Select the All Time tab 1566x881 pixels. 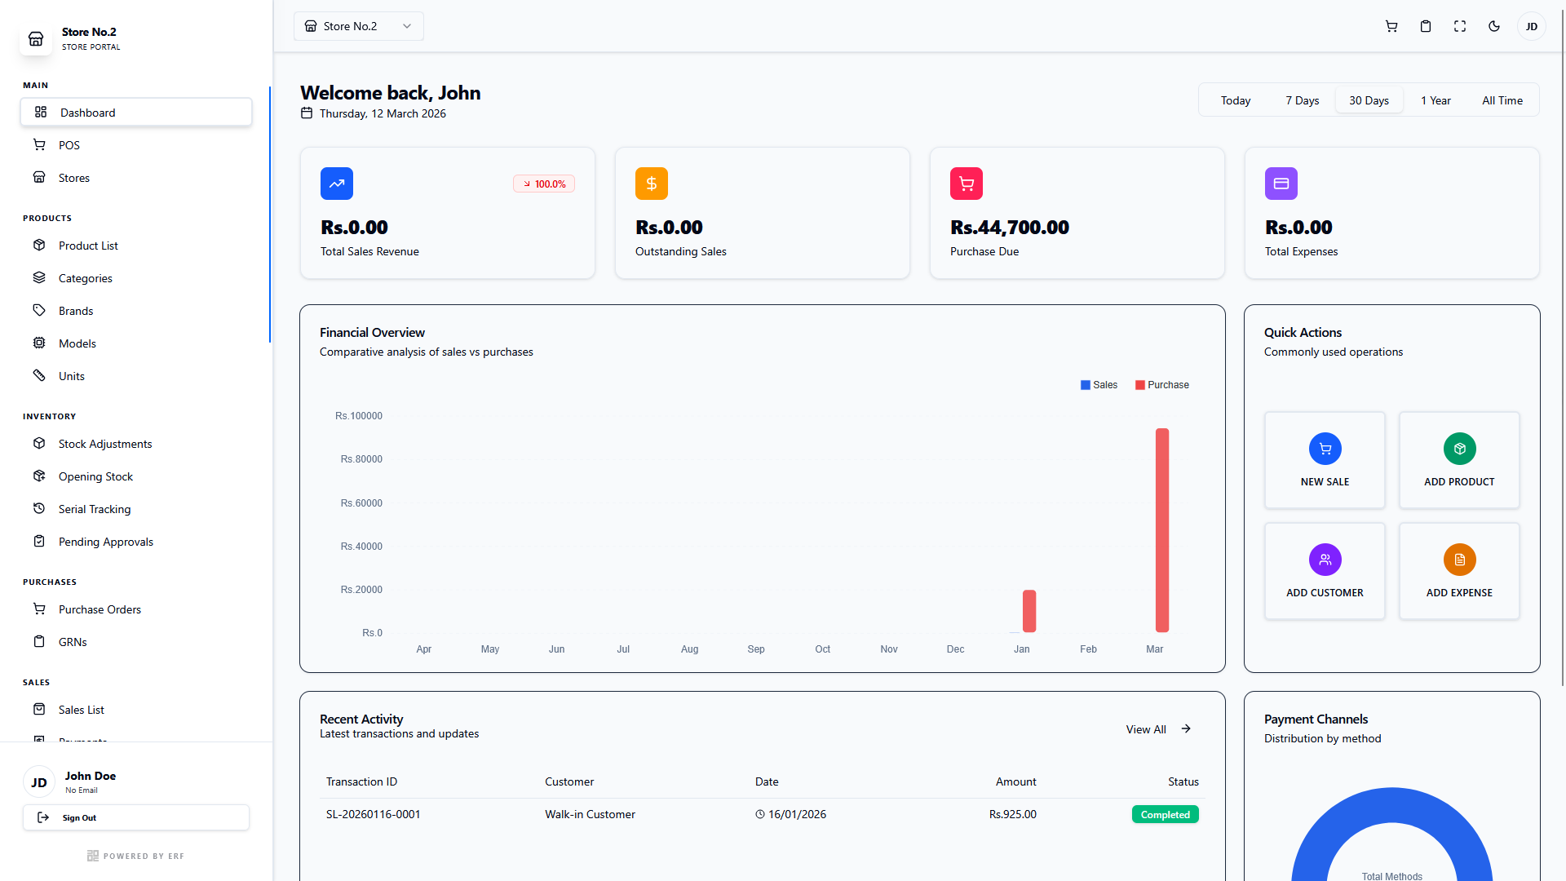[1502, 100]
